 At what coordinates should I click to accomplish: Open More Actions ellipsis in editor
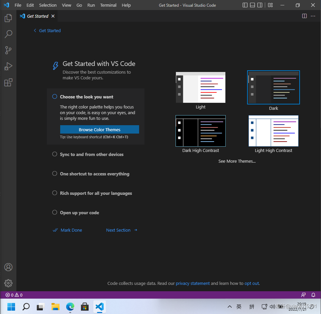313,16
